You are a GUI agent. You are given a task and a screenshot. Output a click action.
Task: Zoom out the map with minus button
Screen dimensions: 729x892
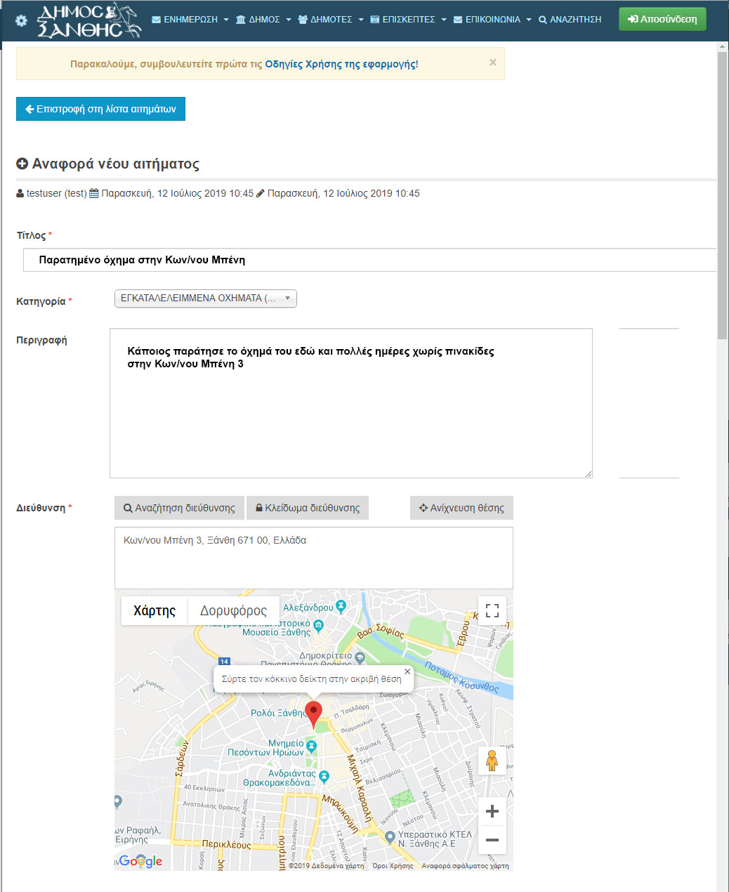pos(492,840)
